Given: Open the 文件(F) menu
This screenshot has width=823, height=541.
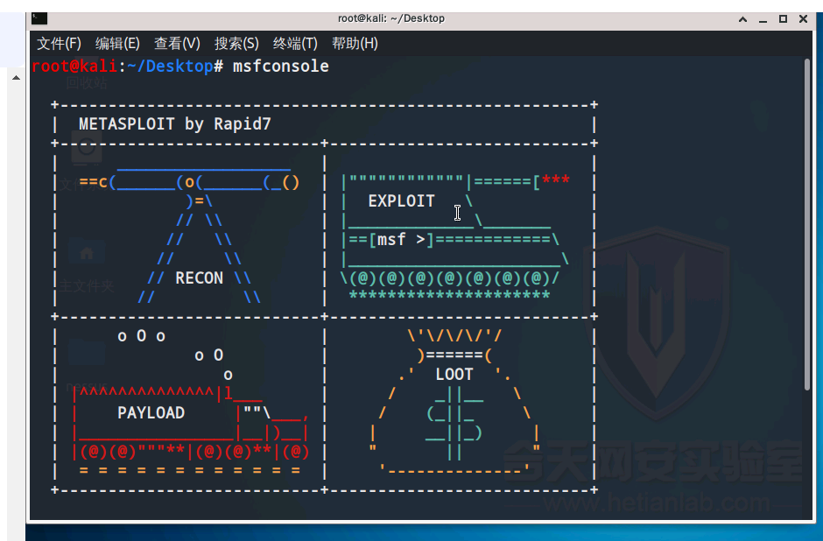Looking at the screenshot, I should click(x=59, y=43).
